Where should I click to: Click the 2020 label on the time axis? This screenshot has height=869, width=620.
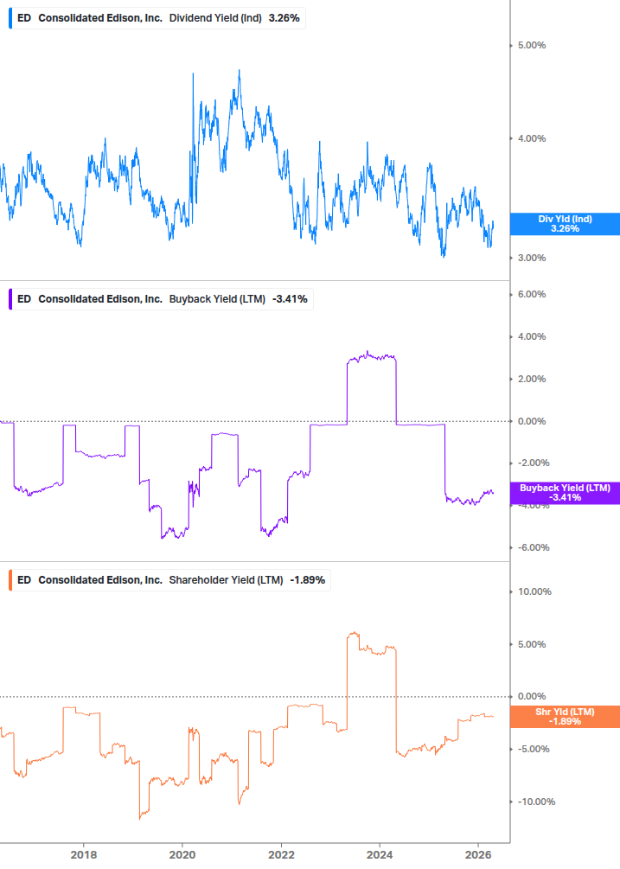pyautogui.click(x=182, y=855)
